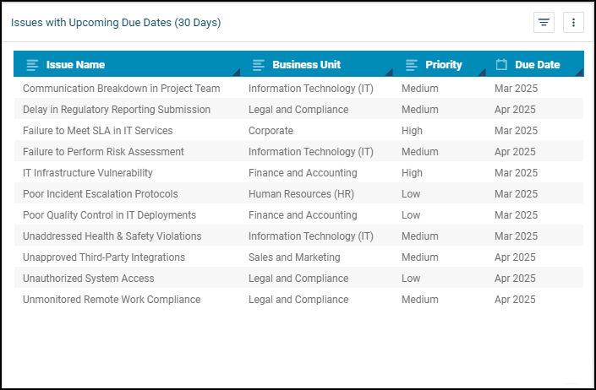
Task: Open the three-dot more options menu
Action: [x=573, y=23]
